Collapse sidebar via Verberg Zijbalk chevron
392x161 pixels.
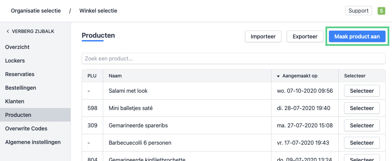click(8, 31)
